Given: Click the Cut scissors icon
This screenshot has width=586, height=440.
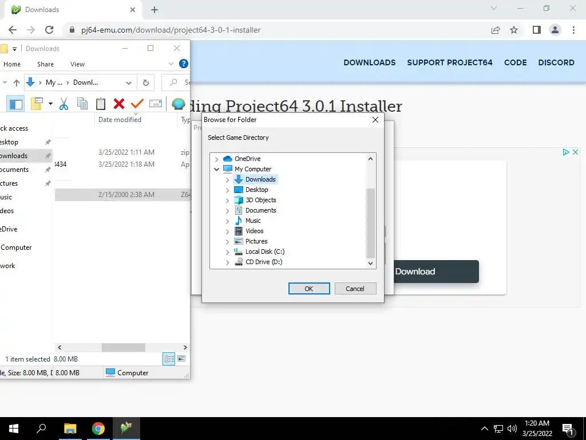Looking at the screenshot, I should pyautogui.click(x=64, y=104).
